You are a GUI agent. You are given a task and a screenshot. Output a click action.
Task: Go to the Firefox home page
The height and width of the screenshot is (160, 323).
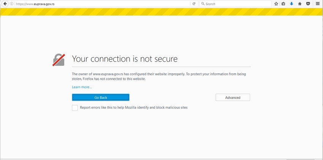(300, 4)
